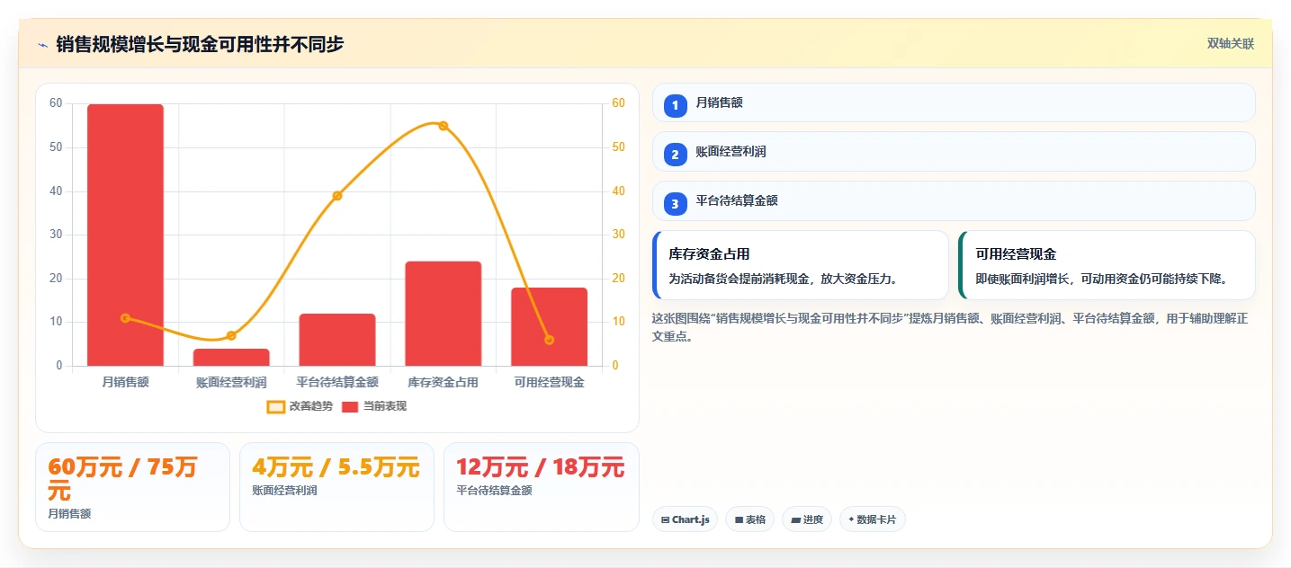Select list item 1 月销售额
The image size is (1291, 568).
[954, 102]
